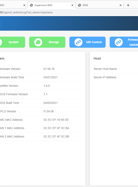The width and height of the screenshot is (138, 187).
Task: Click the address bar URL
Action: [26, 12]
